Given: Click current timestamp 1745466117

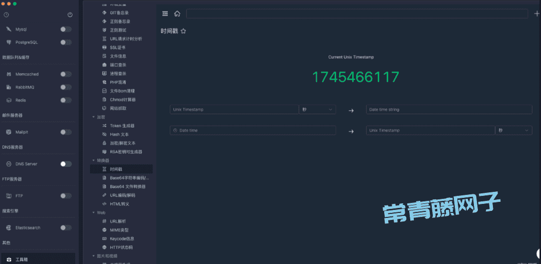Looking at the screenshot, I should 356,77.
